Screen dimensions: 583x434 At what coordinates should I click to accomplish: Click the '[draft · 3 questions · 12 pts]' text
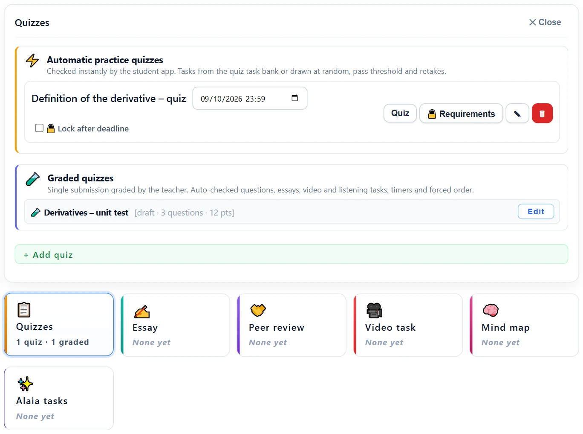[x=184, y=213]
